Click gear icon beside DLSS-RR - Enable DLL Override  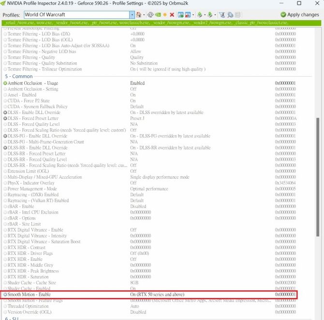[x=5, y=148]
